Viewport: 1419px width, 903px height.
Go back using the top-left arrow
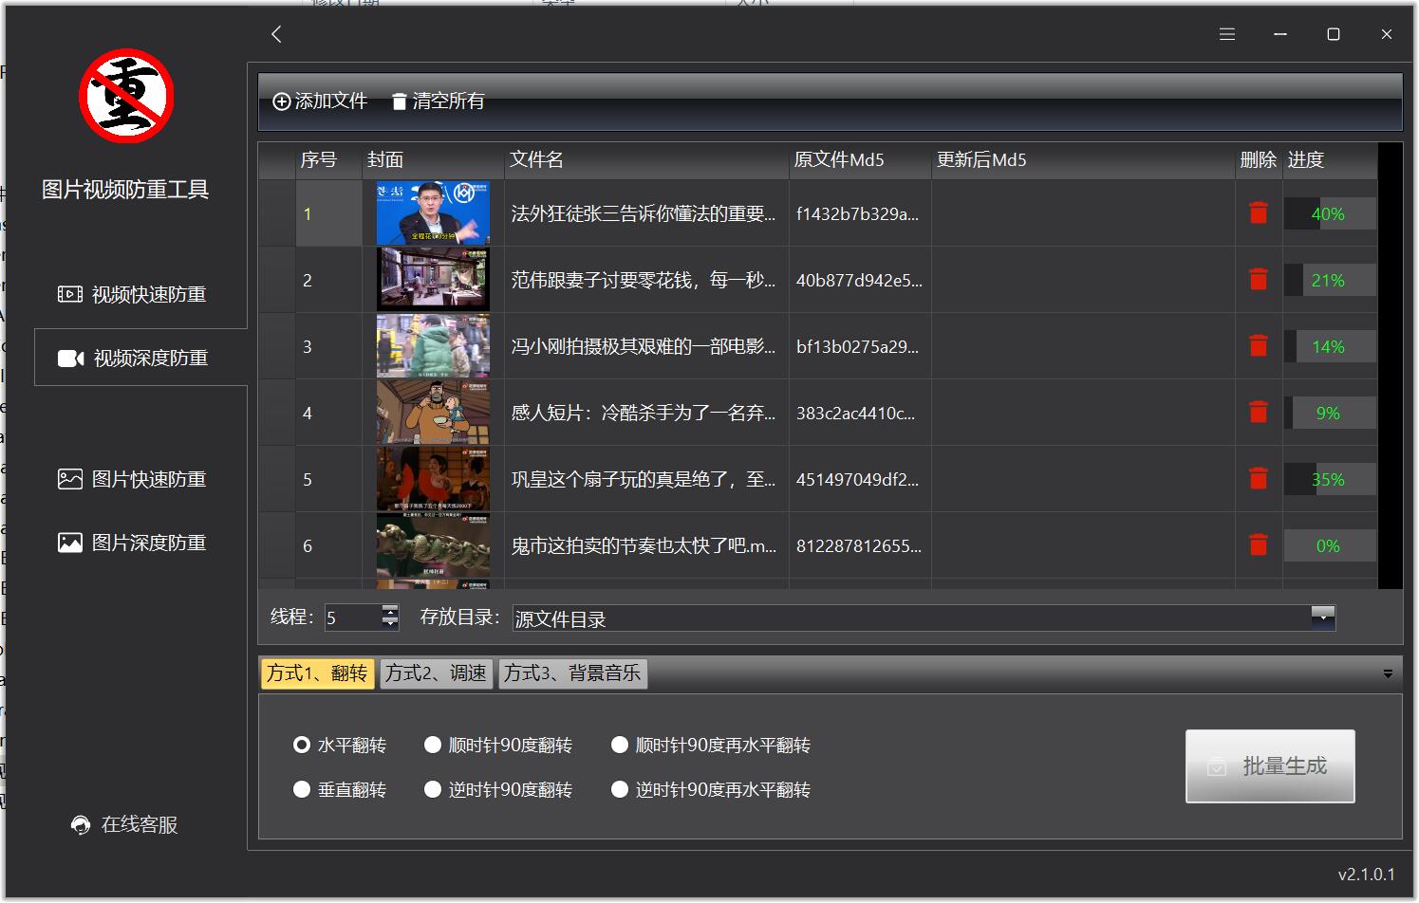[x=276, y=34]
